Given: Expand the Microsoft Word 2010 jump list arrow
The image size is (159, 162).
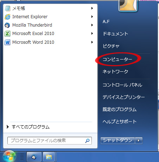Looking at the screenshot, I should [x=92, y=42].
